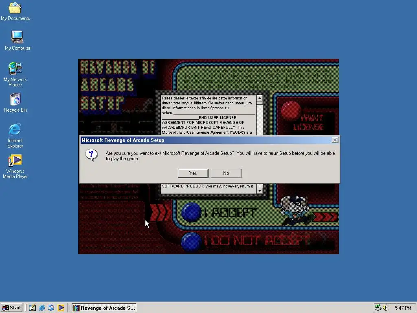Click the 5:47 PM clock
Viewport: 417px width, 313px height.
(403, 308)
